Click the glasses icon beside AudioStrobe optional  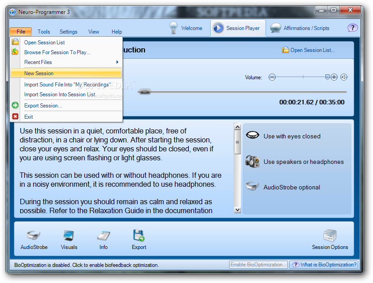click(252, 186)
